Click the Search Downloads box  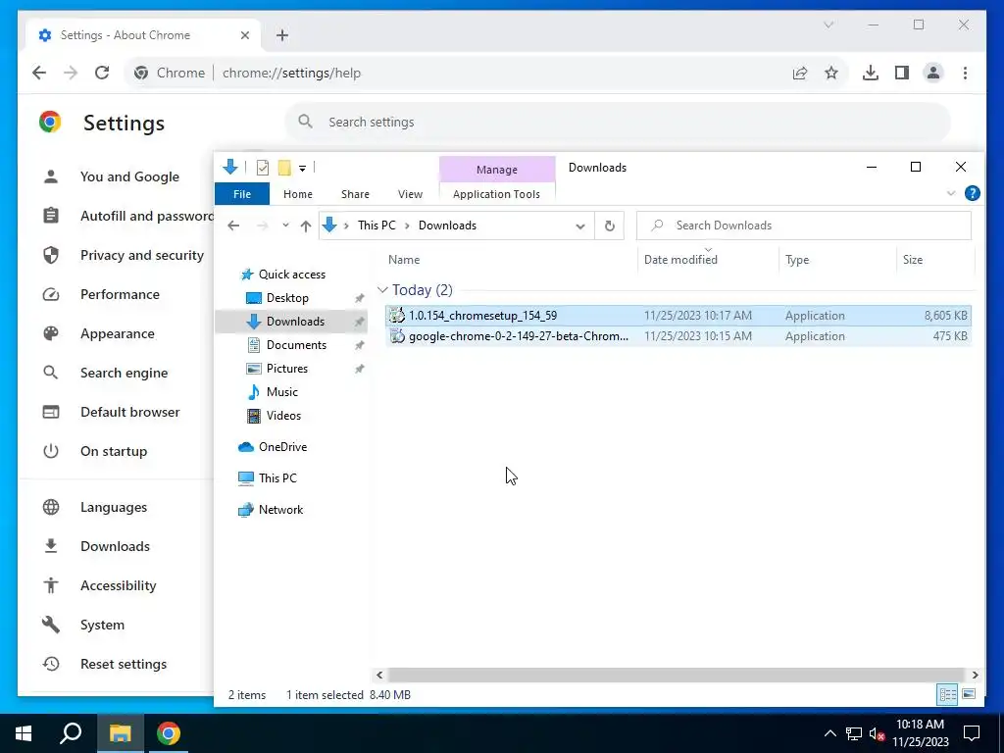coord(804,226)
